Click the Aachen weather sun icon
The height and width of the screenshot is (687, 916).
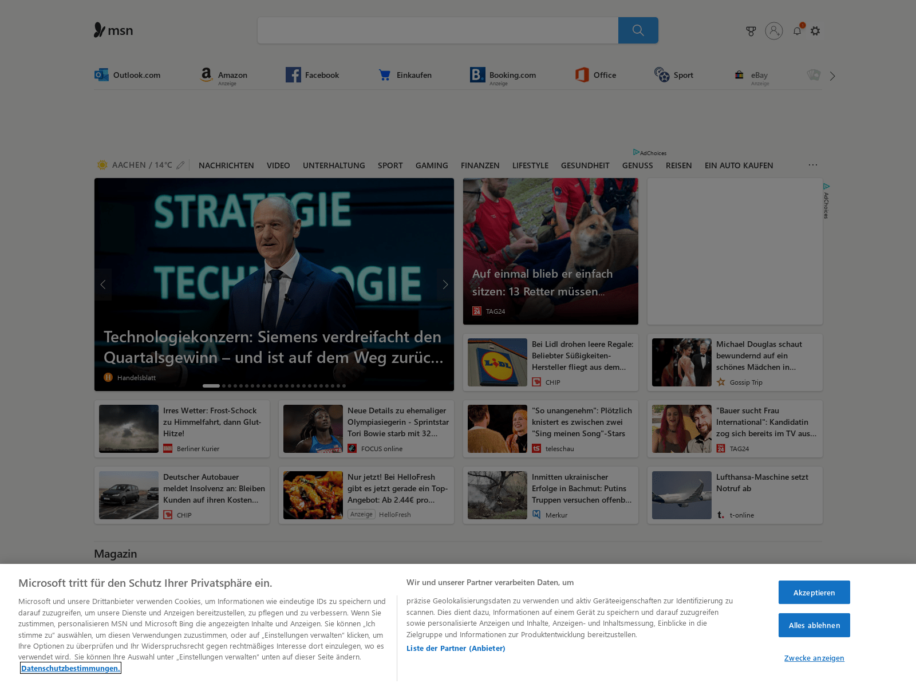click(x=102, y=165)
